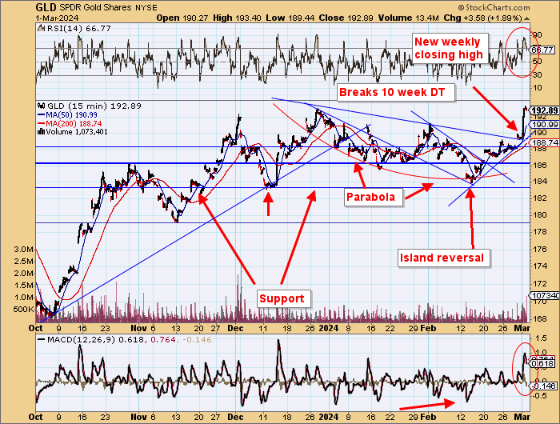
Task: Click the 1-Mar-2024 chart date
Action: (x=57, y=18)
